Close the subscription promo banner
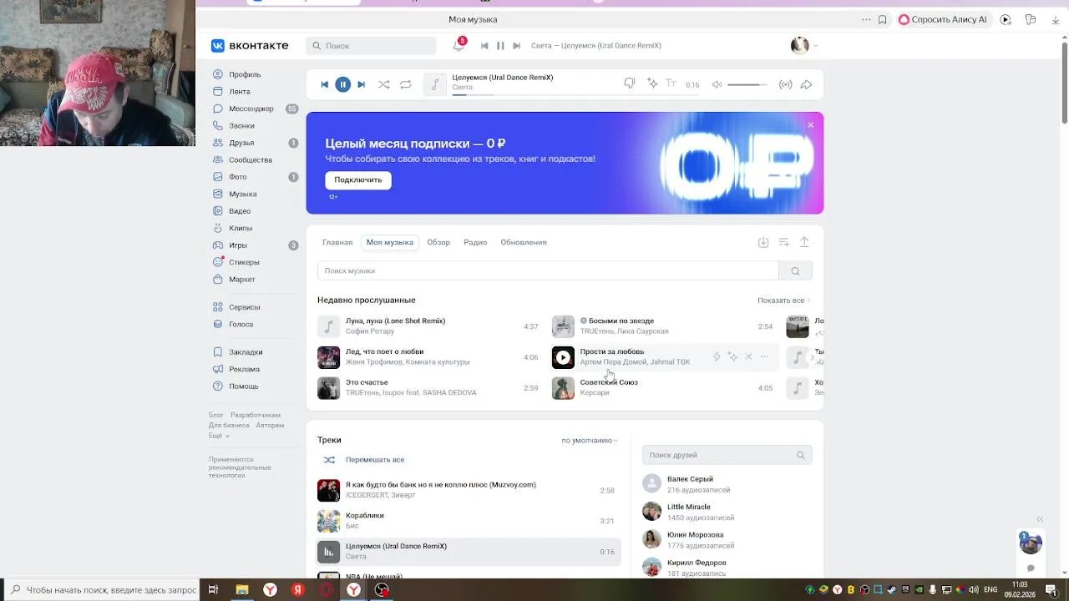1069x601 pixels. (x=810, y=125)
